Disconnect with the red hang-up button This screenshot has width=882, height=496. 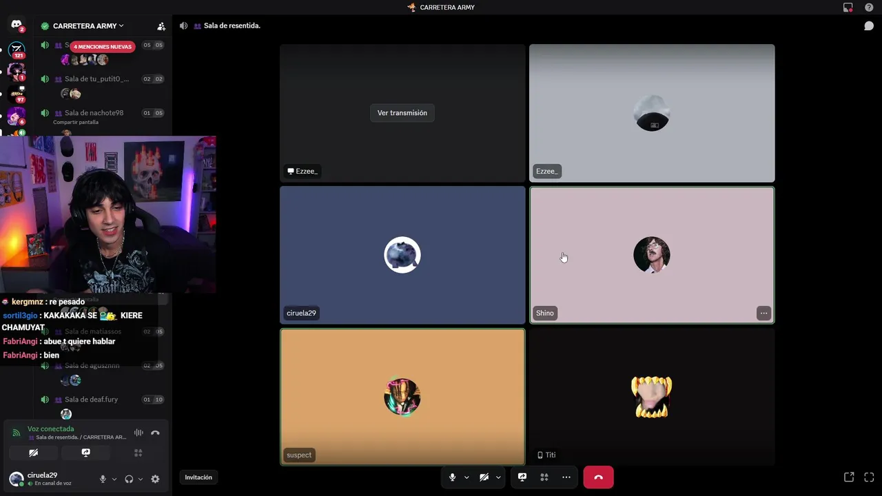pyautogui.click(x=598, y=477)
